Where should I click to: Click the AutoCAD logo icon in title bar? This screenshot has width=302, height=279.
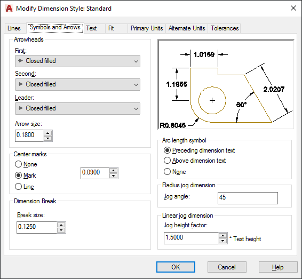tap(9, 9)
